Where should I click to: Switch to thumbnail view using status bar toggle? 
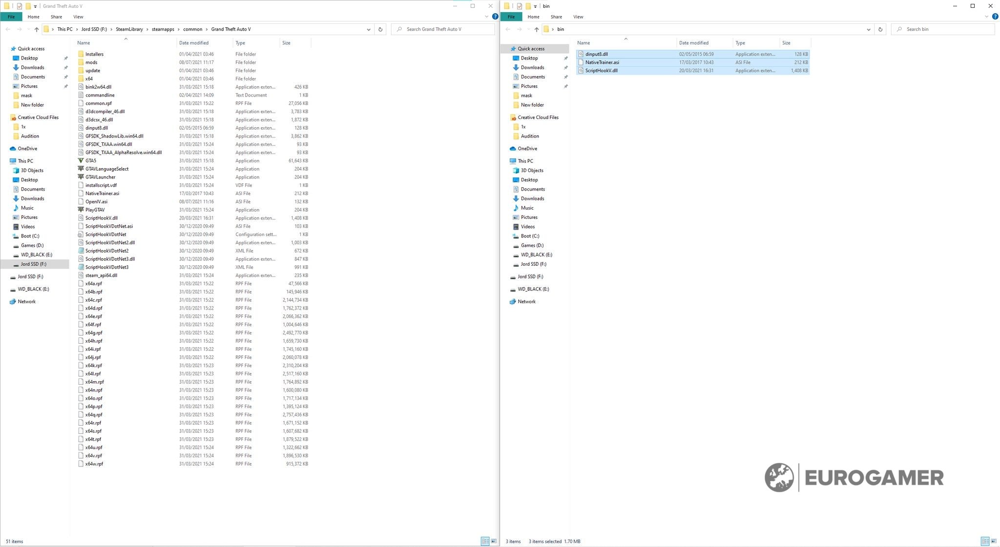(x=495, y=541)
